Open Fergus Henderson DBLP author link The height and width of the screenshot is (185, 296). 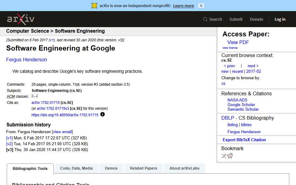pos(244,132)
